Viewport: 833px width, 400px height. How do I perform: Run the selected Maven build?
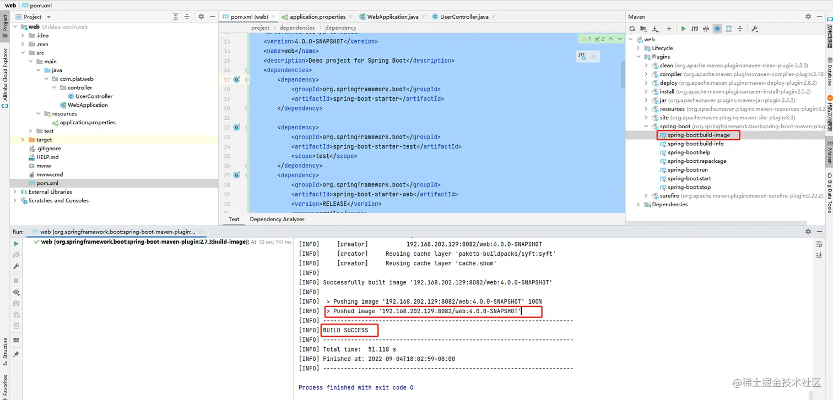coord(683,29)
